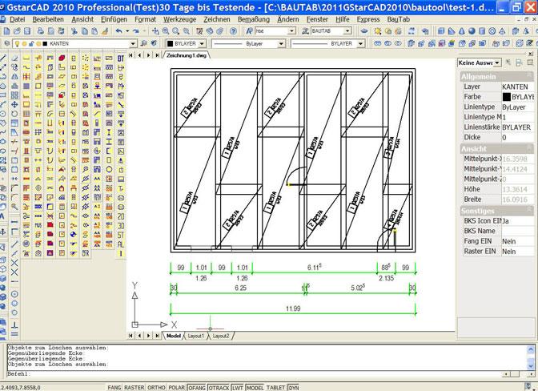Click the 11.99 overall dimension text

(293, 308)
